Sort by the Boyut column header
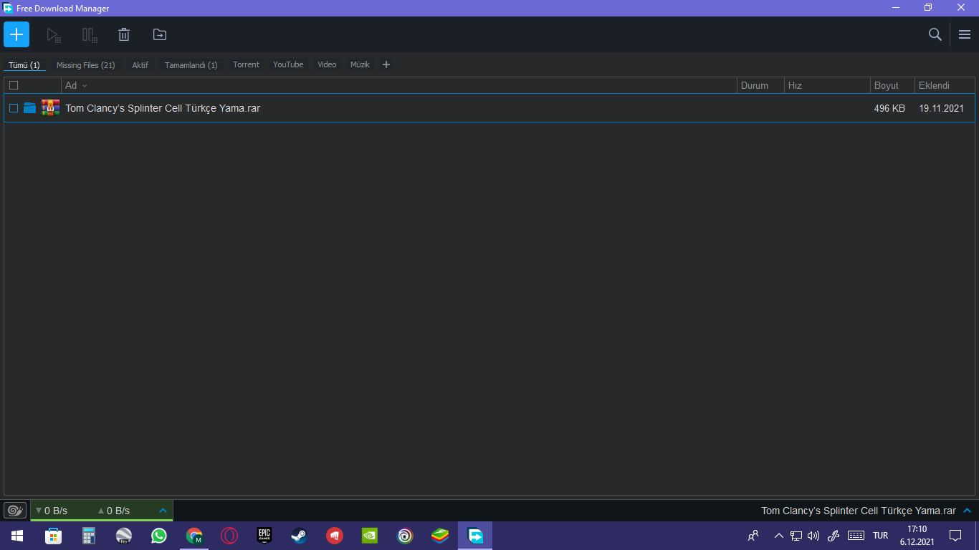 892,85
